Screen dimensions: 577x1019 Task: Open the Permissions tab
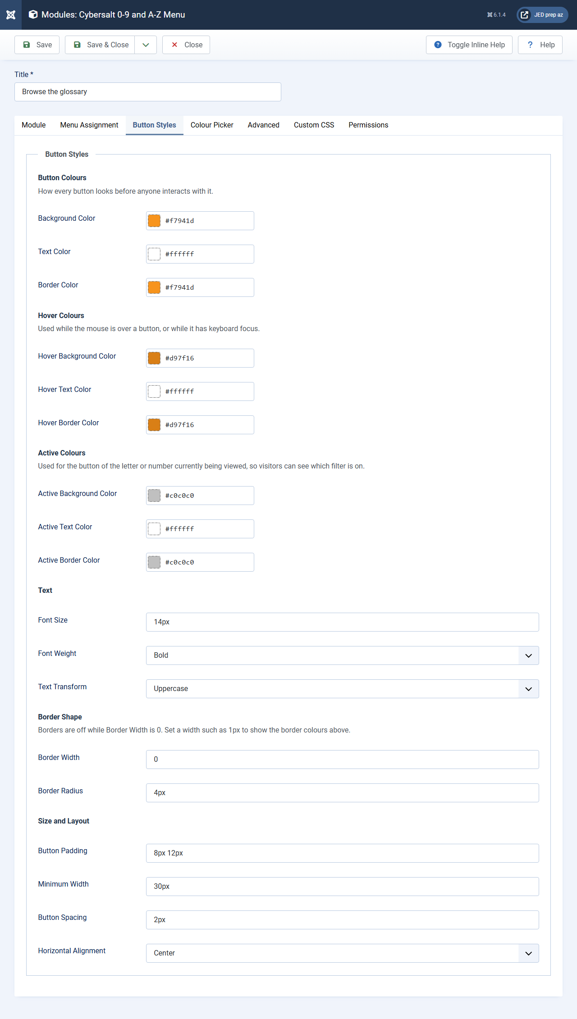point(368,125)
